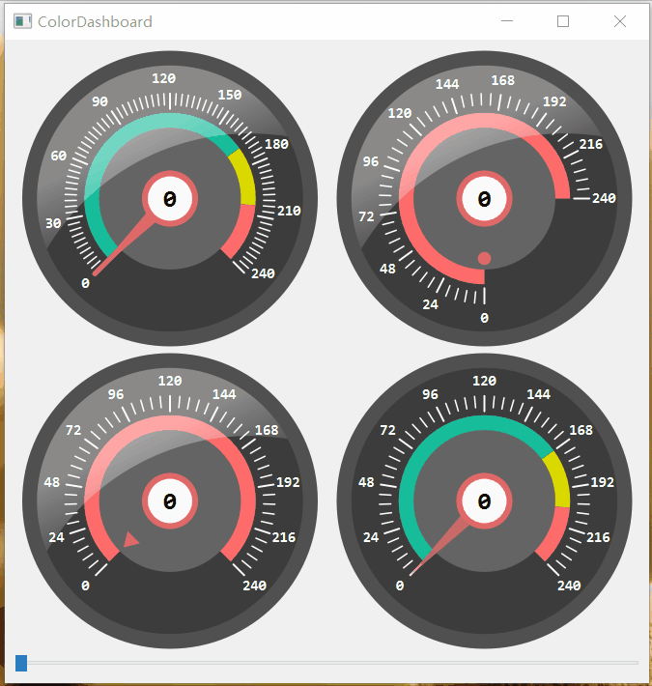This screenshot has height=686, width=652.
Task: Click the label 180 on top-left gauge
Action: point(277,144)
